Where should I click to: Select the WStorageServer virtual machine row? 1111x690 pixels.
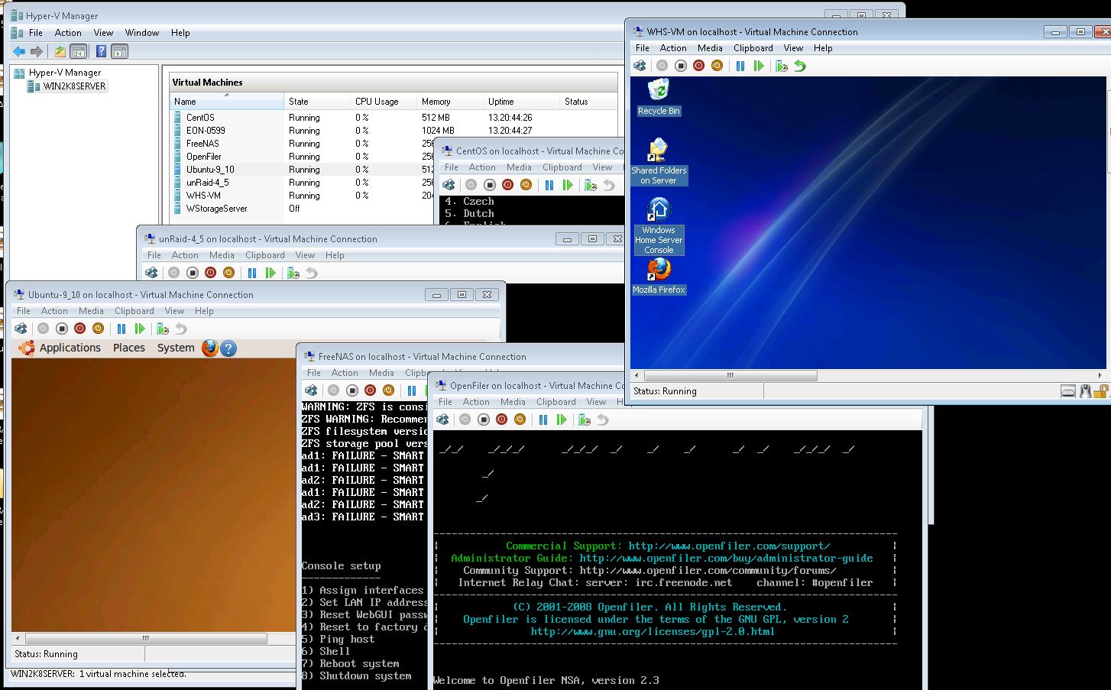216,209
